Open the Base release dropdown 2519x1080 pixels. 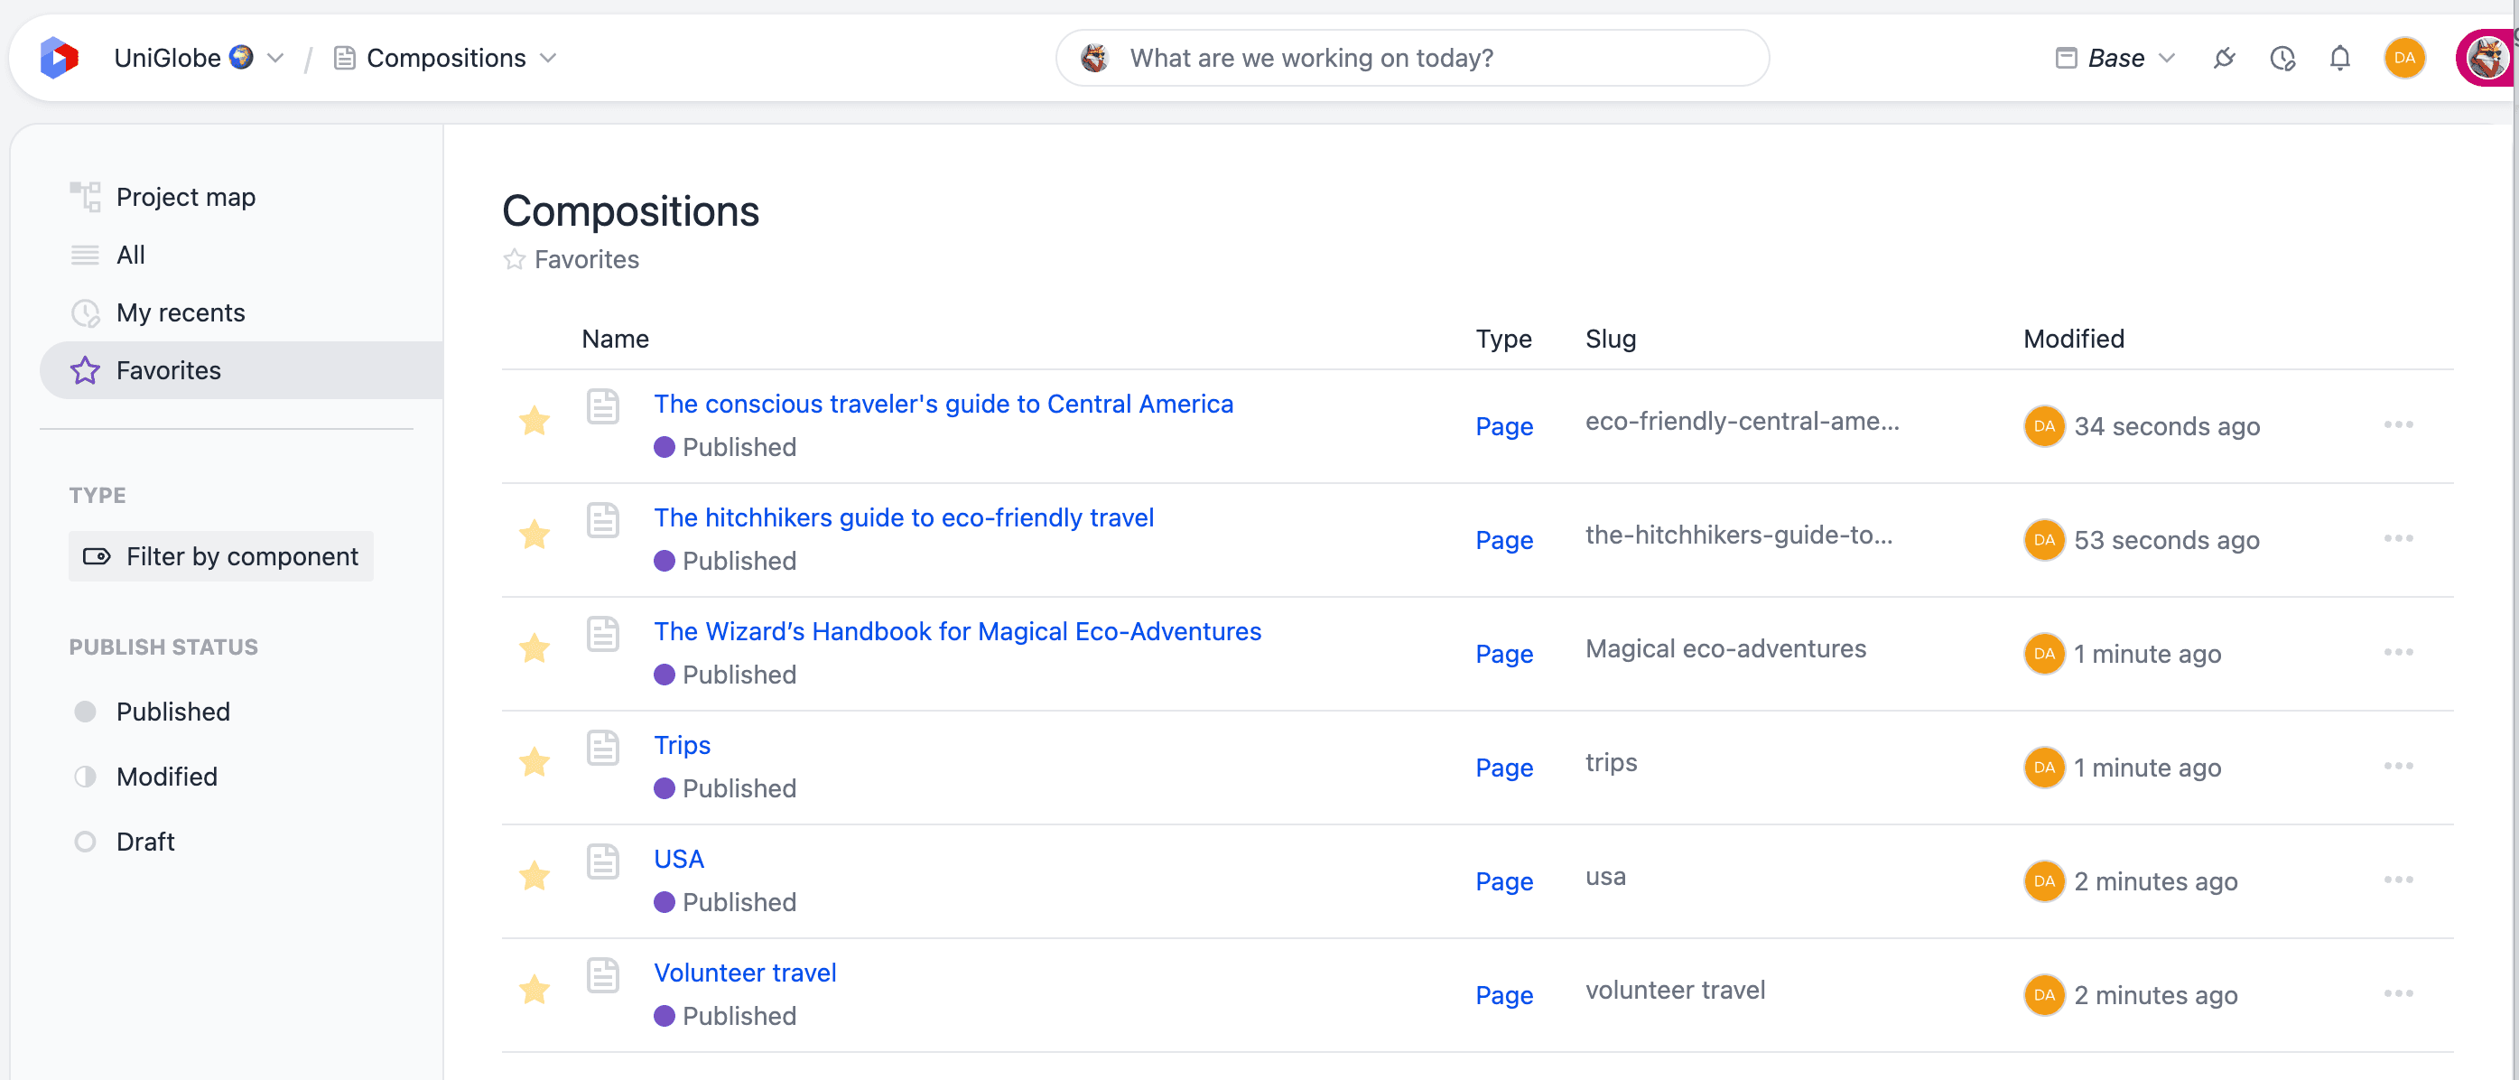pos(2115,58)
